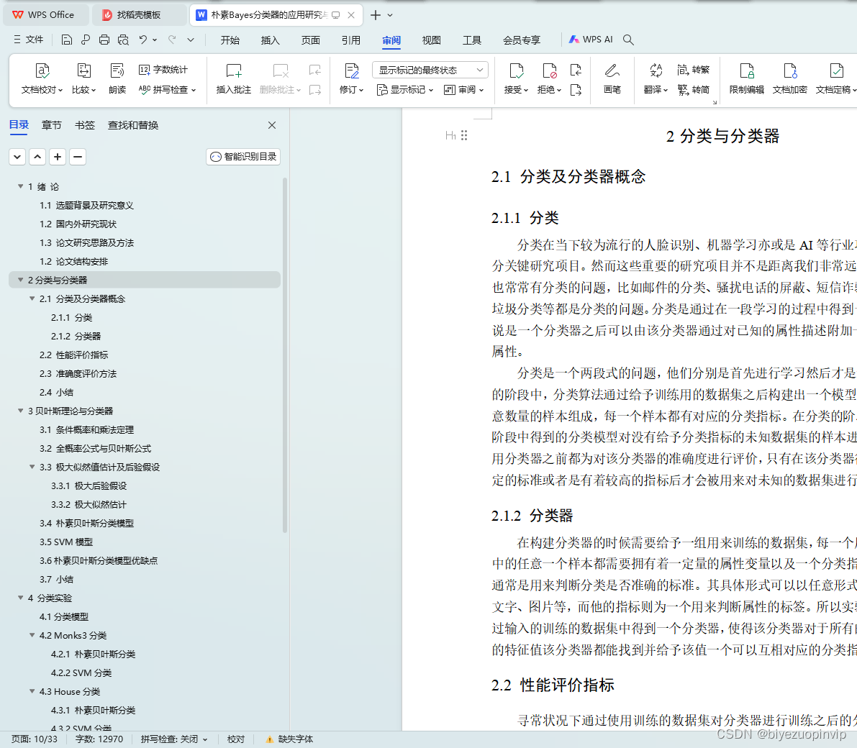
Task: Select the 画笔 pen tool
Action: 612,78
